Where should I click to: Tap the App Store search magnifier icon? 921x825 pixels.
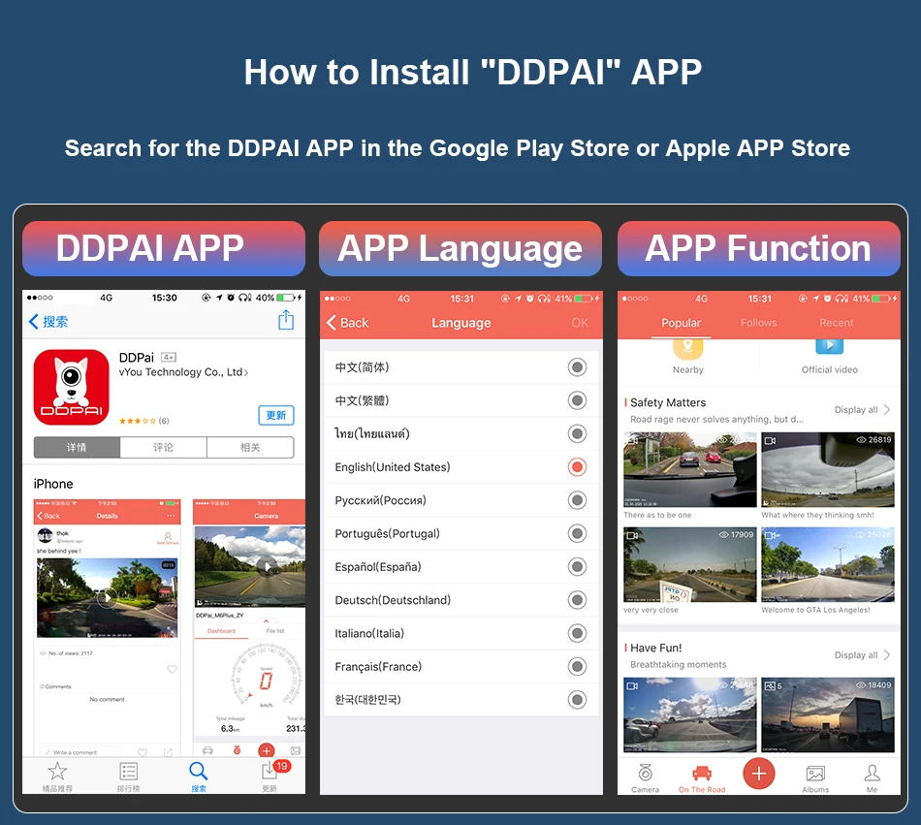[198, 771]
